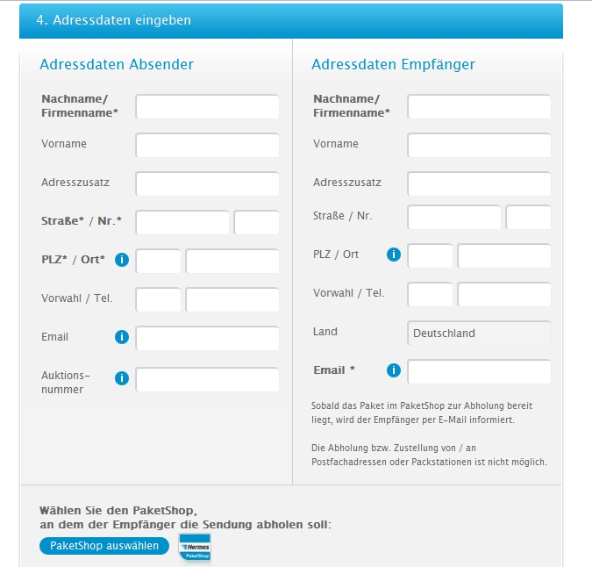This screenshot has width=592, height=567.
Task: Click sender Email input field
Action: click(x=207, y=339)
